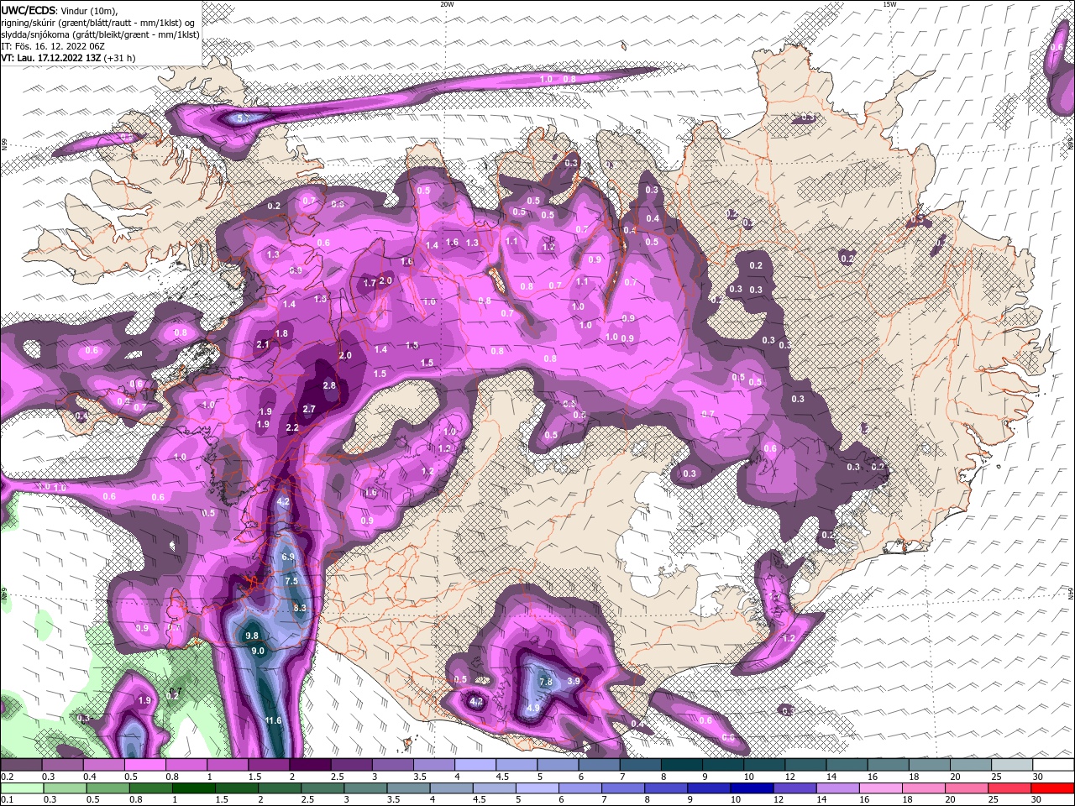Click the 2.8 snowfall value on the map

click(329, 385)
